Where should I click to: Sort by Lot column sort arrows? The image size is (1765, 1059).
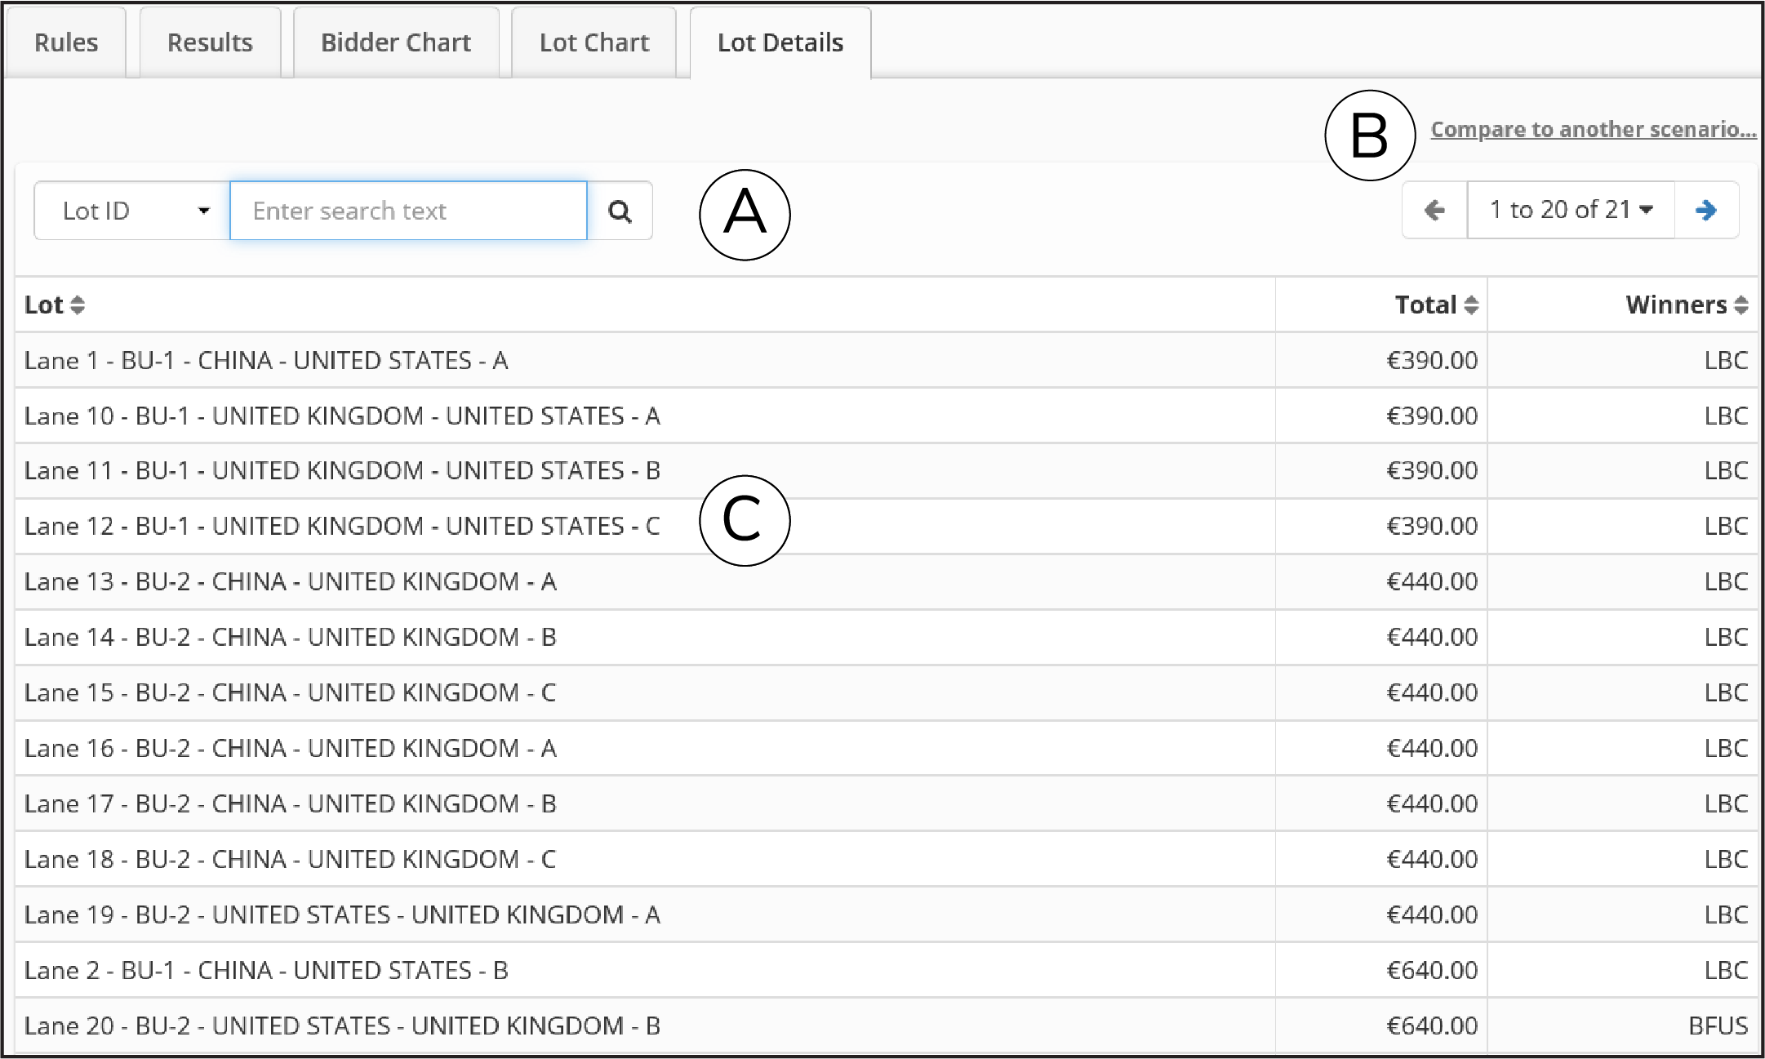click(x=78, y=305)
